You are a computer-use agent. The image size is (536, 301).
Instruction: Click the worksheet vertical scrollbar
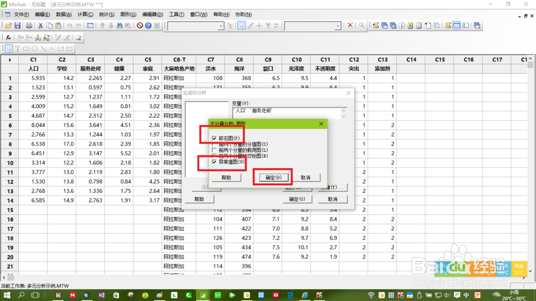(x=530, y=164)
